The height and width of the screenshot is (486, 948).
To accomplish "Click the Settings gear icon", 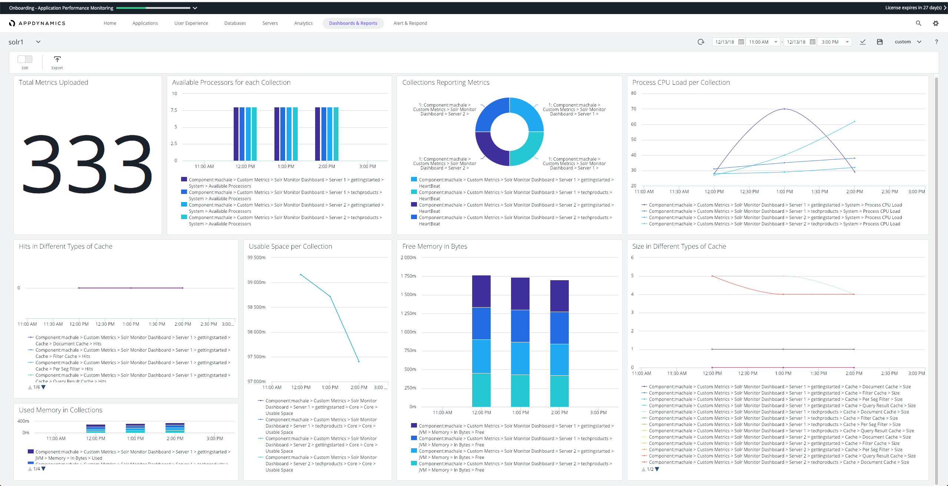I will click(936, 24).
